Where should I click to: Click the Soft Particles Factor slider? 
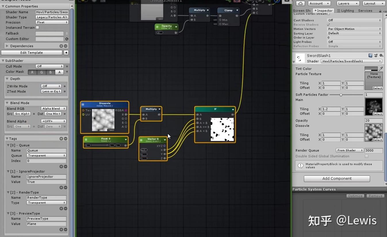346,95
